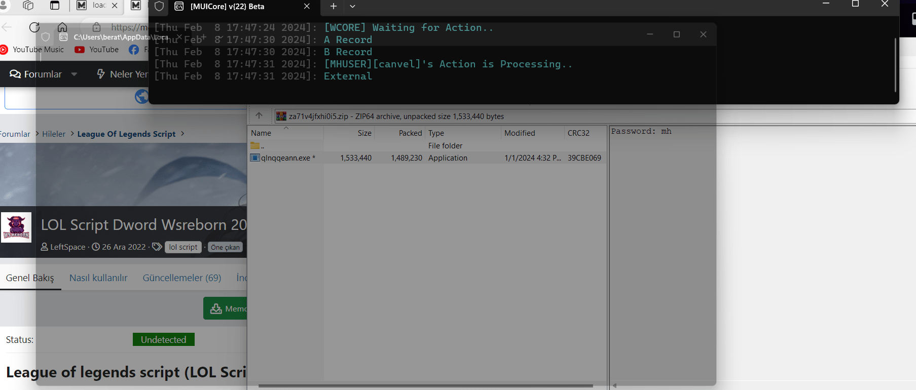Screen dimensions: 916x390
Task: Click the green download button
Action: [x=225, y=308]
